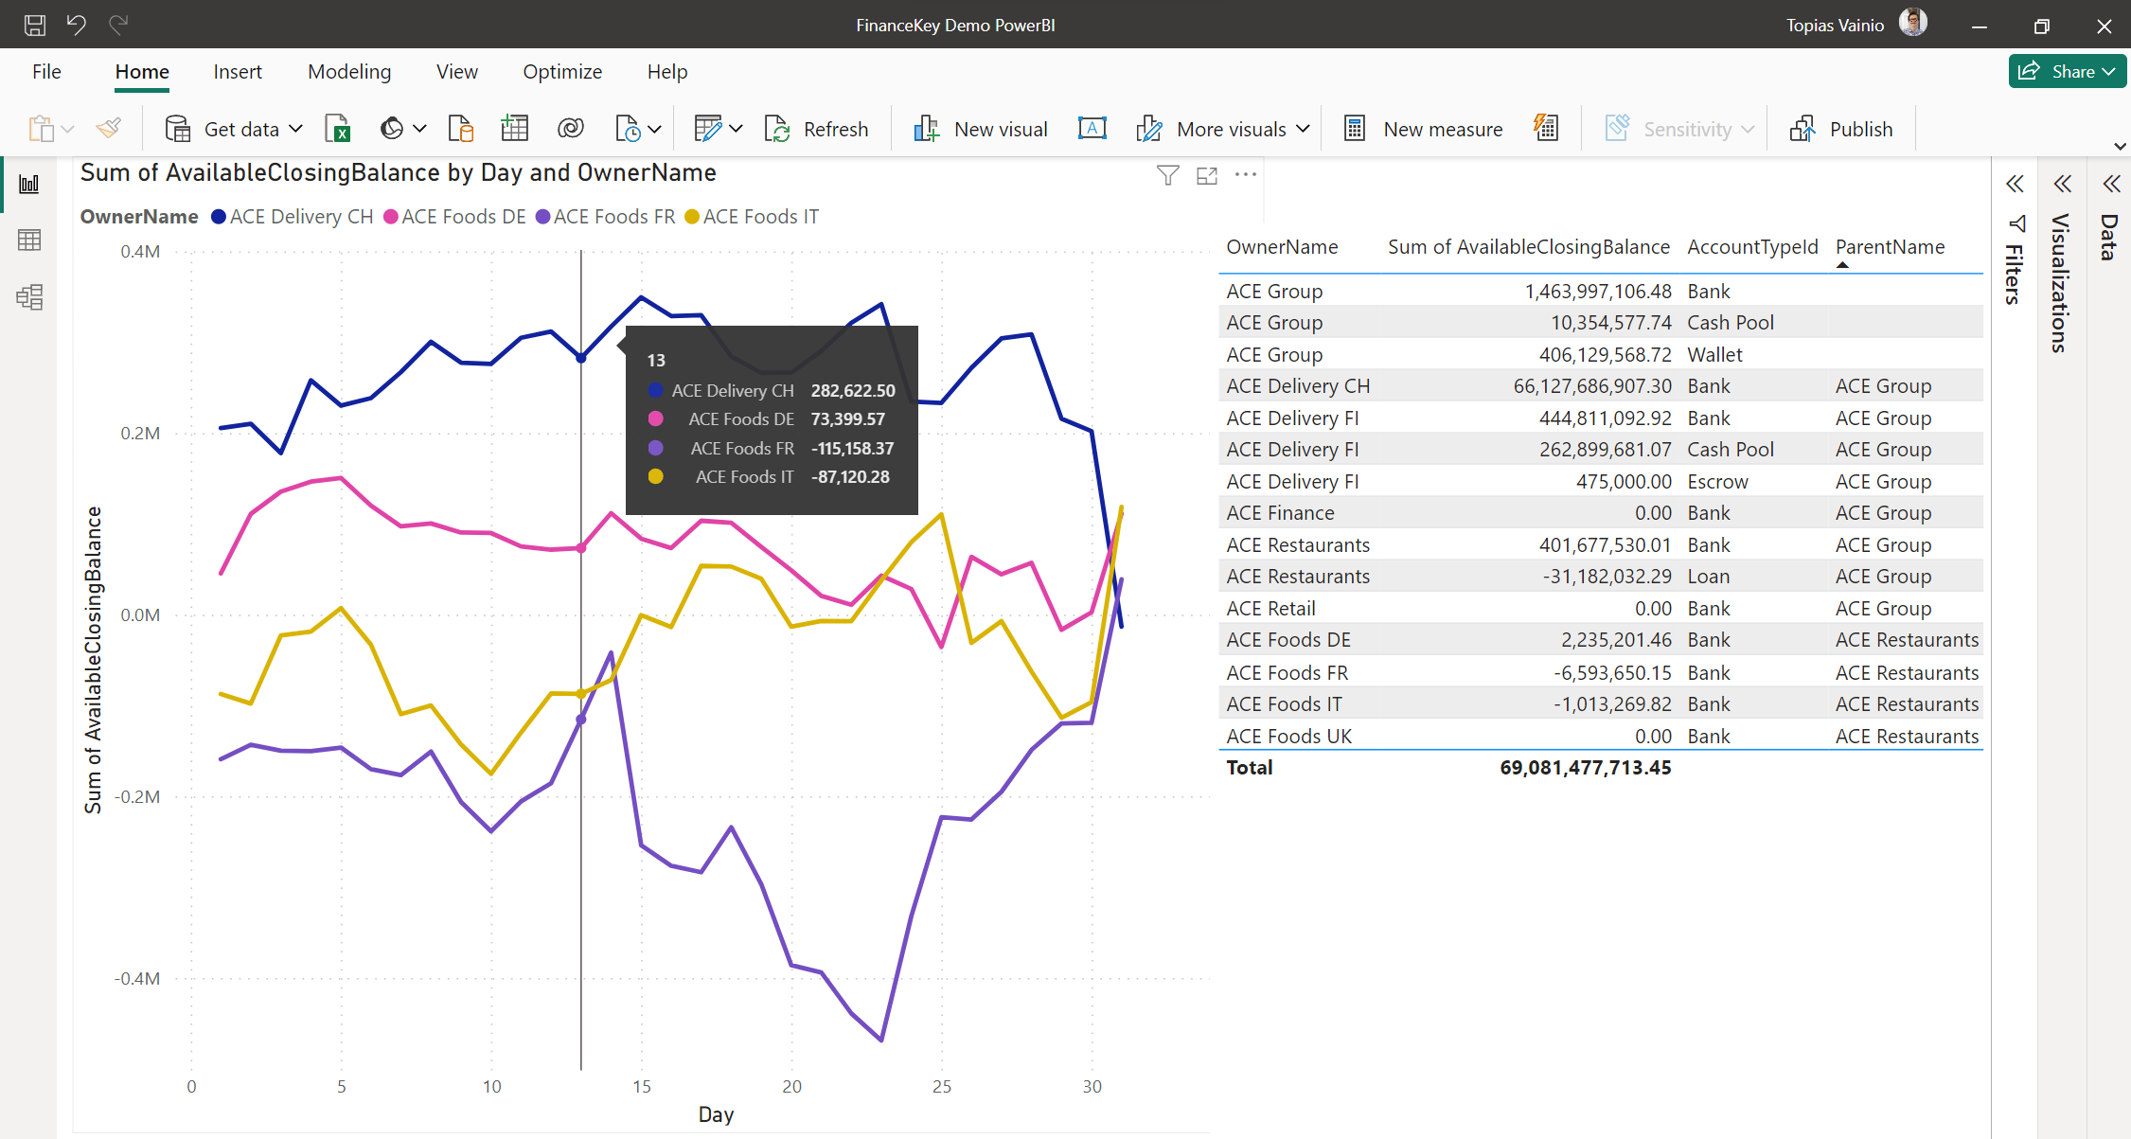Select the Home ribbon tab

pos(142,72)
